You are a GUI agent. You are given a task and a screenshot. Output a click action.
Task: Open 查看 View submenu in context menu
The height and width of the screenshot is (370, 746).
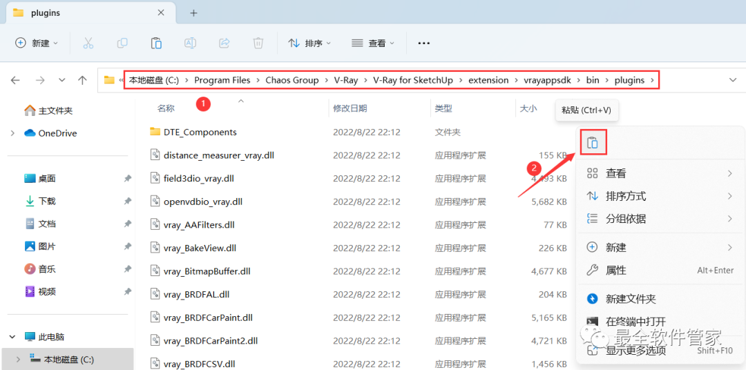[660, 173]
